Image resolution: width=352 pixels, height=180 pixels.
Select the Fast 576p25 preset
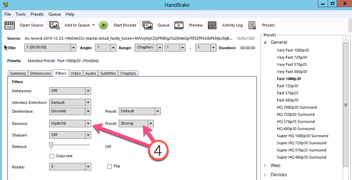(x=287, y=93)
